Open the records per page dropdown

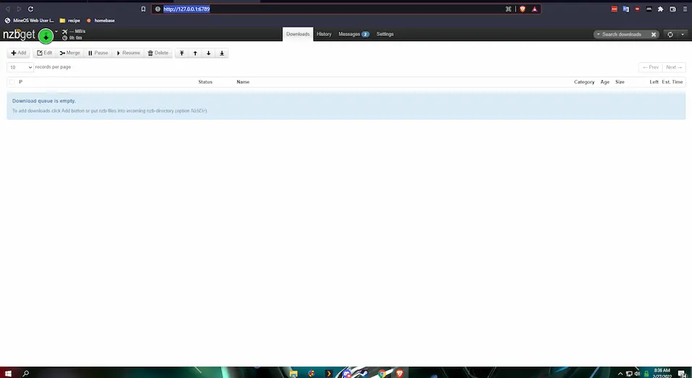pos(20,67)
